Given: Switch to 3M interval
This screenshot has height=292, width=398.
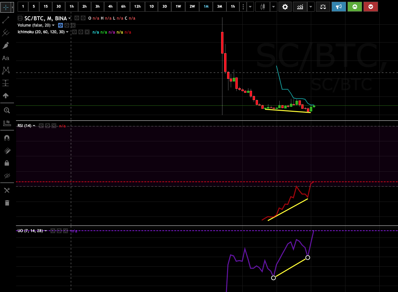Looking at the screenshot, I should tap(219, 7).
